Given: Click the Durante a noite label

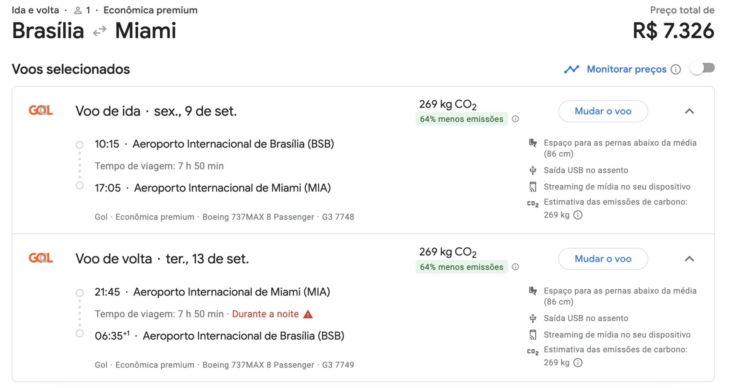Looking at the screenshot, I should pyautogui.click(x=265, y=314).
